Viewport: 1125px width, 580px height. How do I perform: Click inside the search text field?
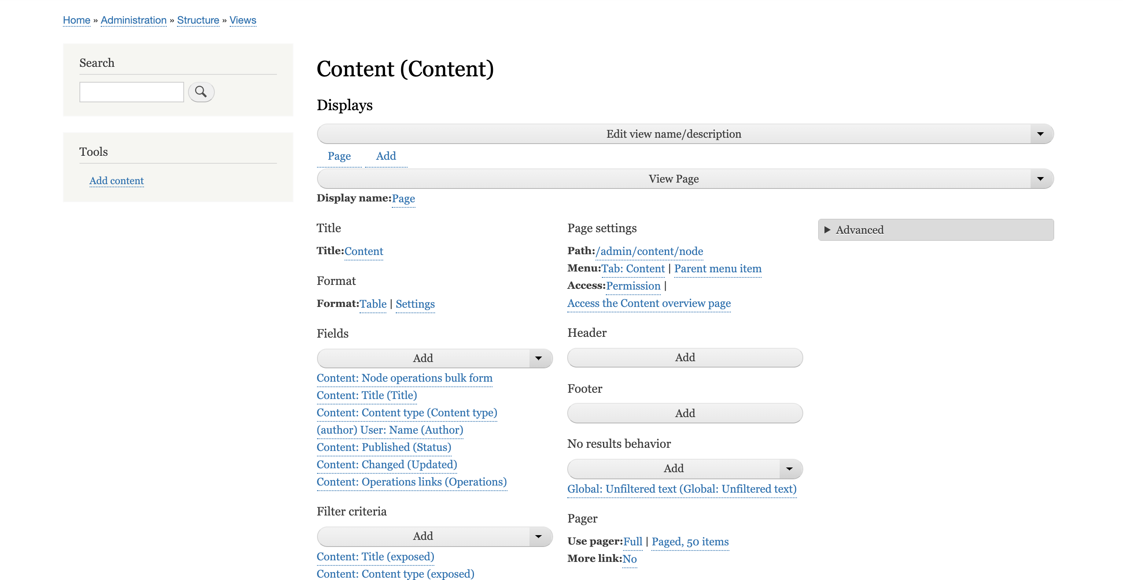(x=131, y=92)
